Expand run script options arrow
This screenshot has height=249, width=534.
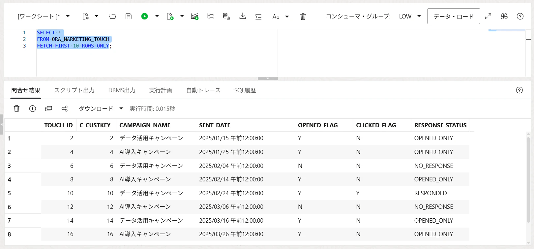coord(182,16)
